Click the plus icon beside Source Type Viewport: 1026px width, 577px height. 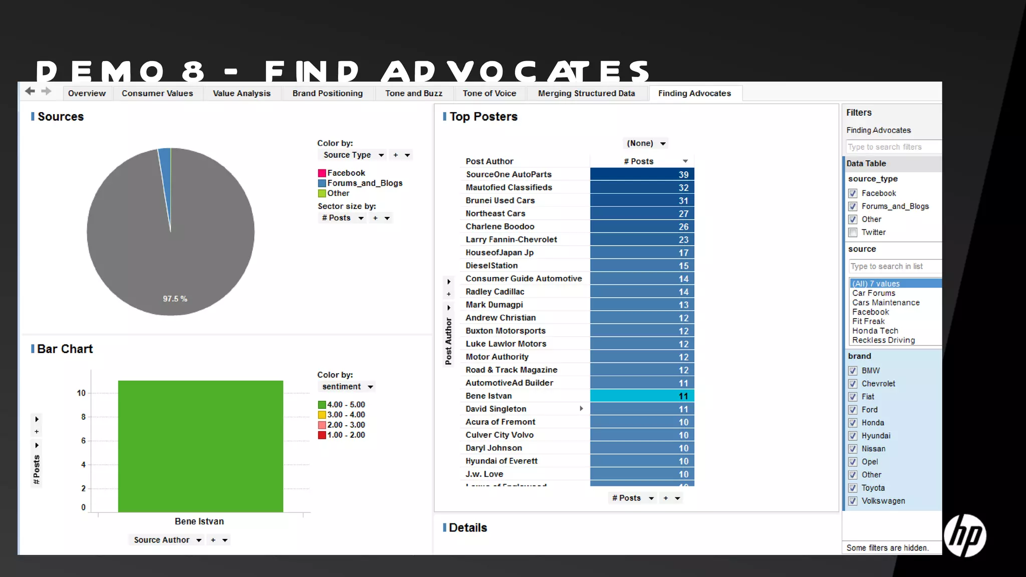(x=396, y=155)
